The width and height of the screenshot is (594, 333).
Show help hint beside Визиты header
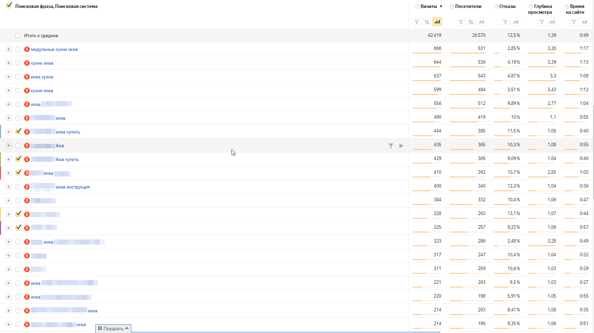(x=418, y=7)
